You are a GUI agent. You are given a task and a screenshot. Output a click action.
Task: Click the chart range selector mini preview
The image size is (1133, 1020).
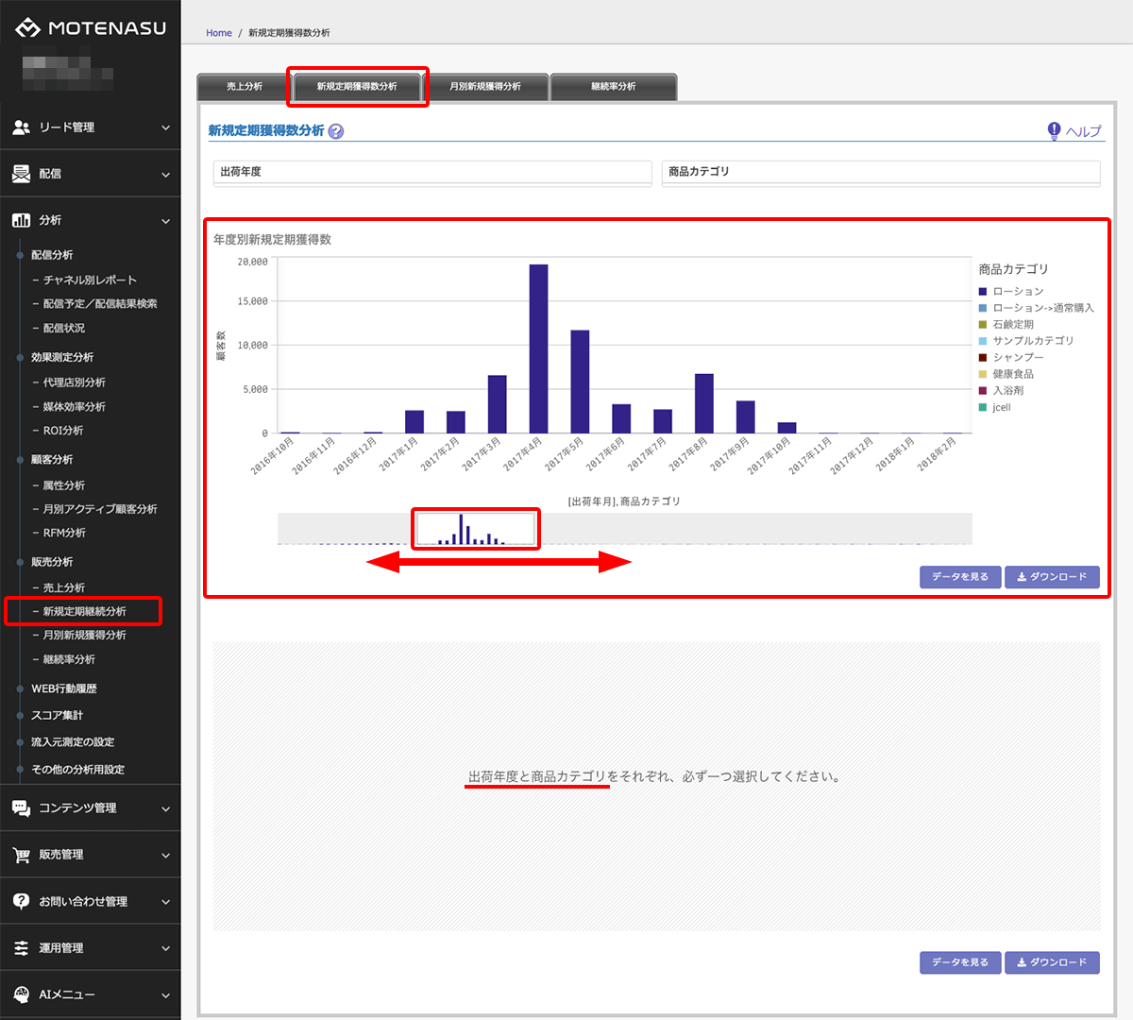(476, 529)
